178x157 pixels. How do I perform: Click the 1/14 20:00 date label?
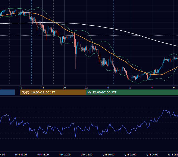[x=64, y=154]
